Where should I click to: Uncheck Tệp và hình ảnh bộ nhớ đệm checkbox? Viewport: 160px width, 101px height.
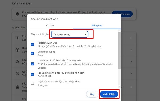(x=33, y=74)
